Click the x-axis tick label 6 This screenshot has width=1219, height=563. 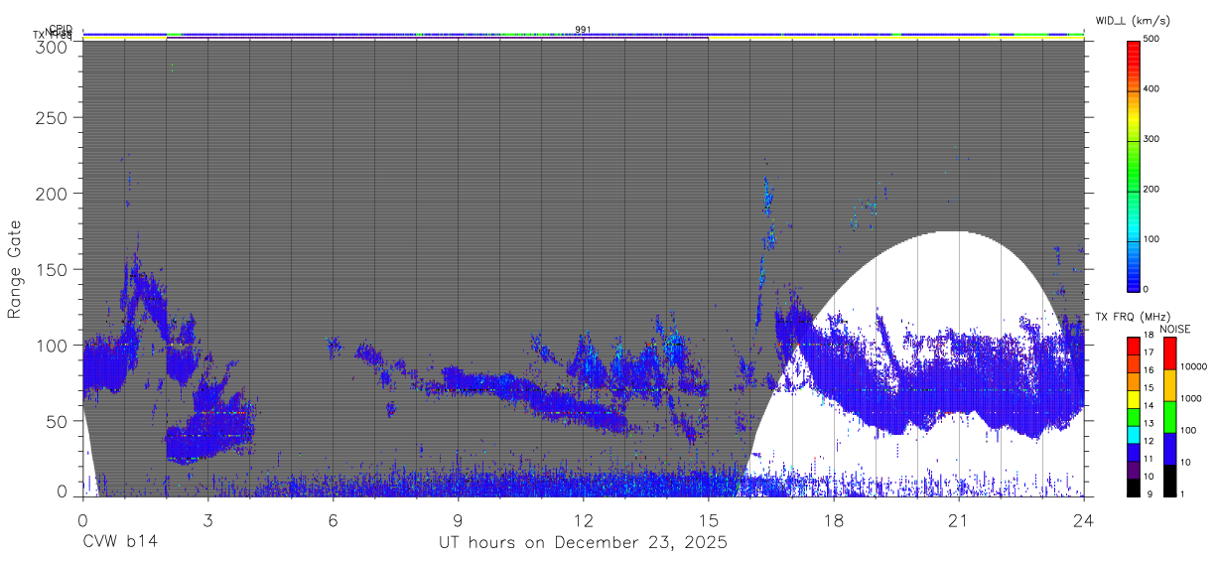pos(333,519)
